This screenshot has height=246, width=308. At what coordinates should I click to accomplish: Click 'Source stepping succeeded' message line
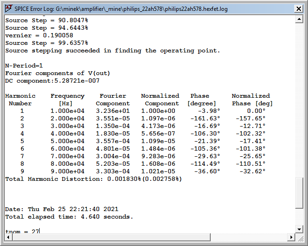coord(112,51)
